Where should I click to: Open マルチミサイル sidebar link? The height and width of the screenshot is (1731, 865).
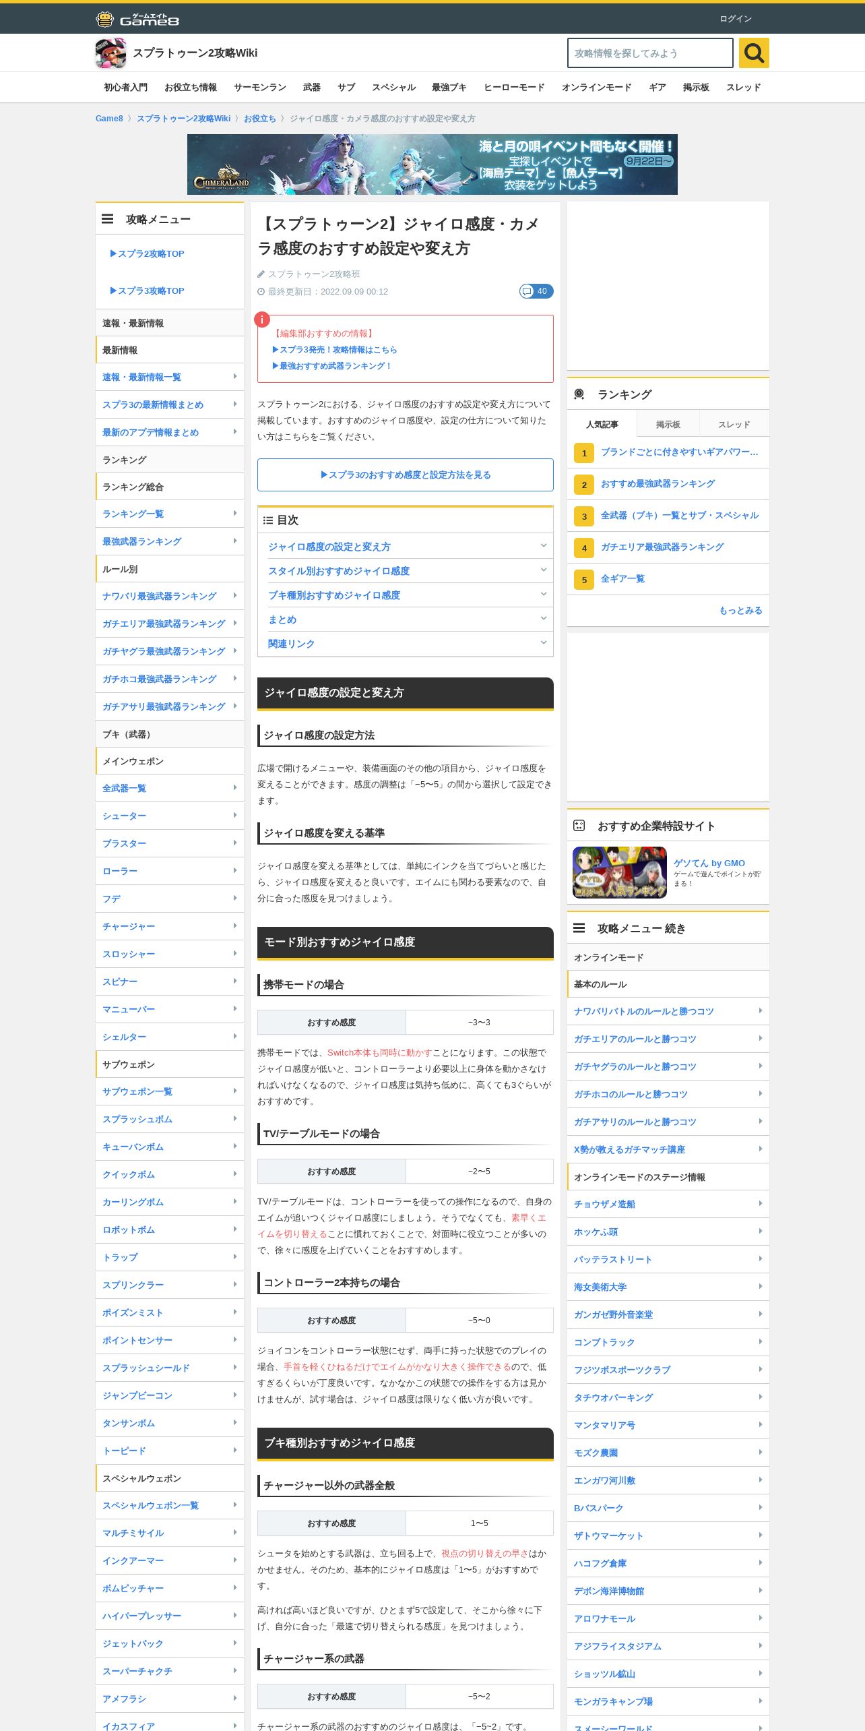point(133,1533)
